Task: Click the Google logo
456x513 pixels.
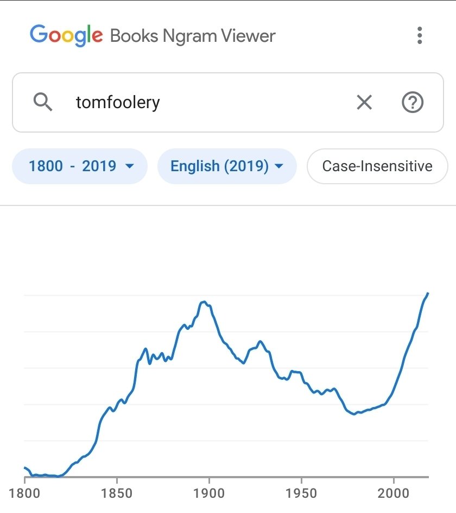Action: point(66,35)
